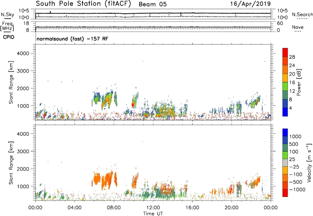Image resolution: width=313 pixels, height=216 pixels.
Task: Click the red top segment of power colorbar
Action: click(285, 52)
